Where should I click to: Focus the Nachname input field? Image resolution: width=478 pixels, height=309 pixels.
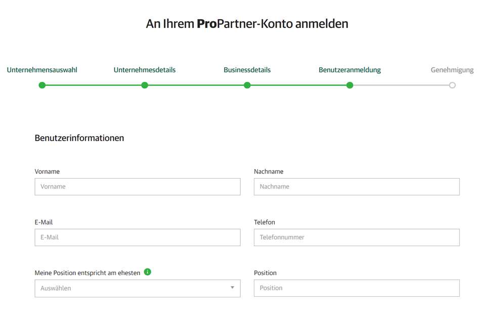tap(357, 187)
